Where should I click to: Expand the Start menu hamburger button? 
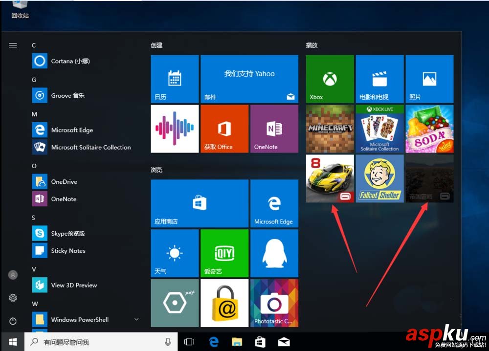13,45
